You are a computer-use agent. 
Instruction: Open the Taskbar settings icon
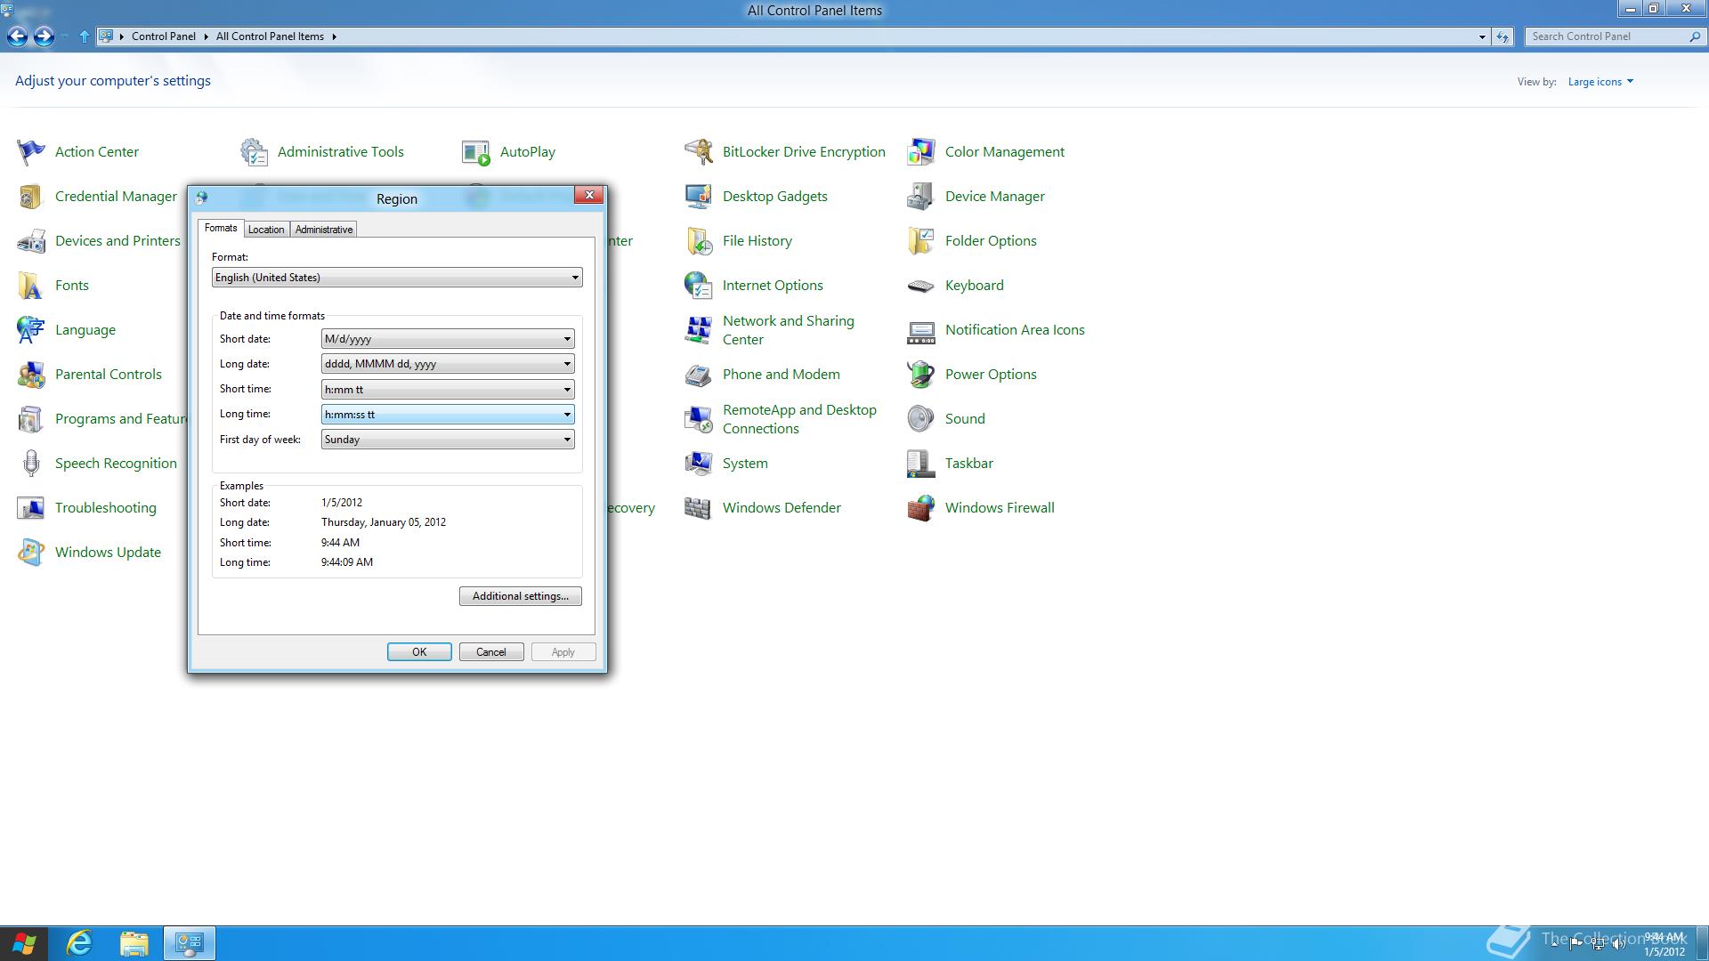pos(921,464)
